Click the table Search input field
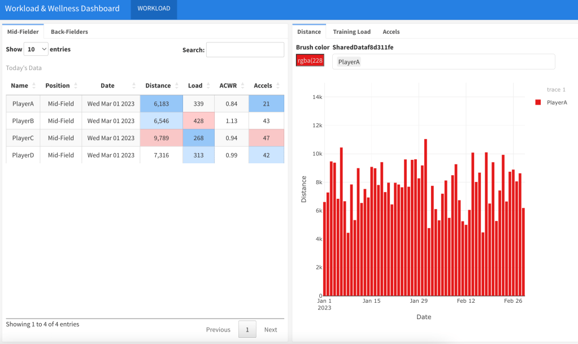The width and height of the screenshot is (578, 344). (x=245, y=50)
